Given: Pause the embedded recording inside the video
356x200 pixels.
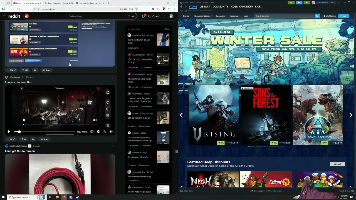Looking at the screenshot, I should [x=24, y=120].
